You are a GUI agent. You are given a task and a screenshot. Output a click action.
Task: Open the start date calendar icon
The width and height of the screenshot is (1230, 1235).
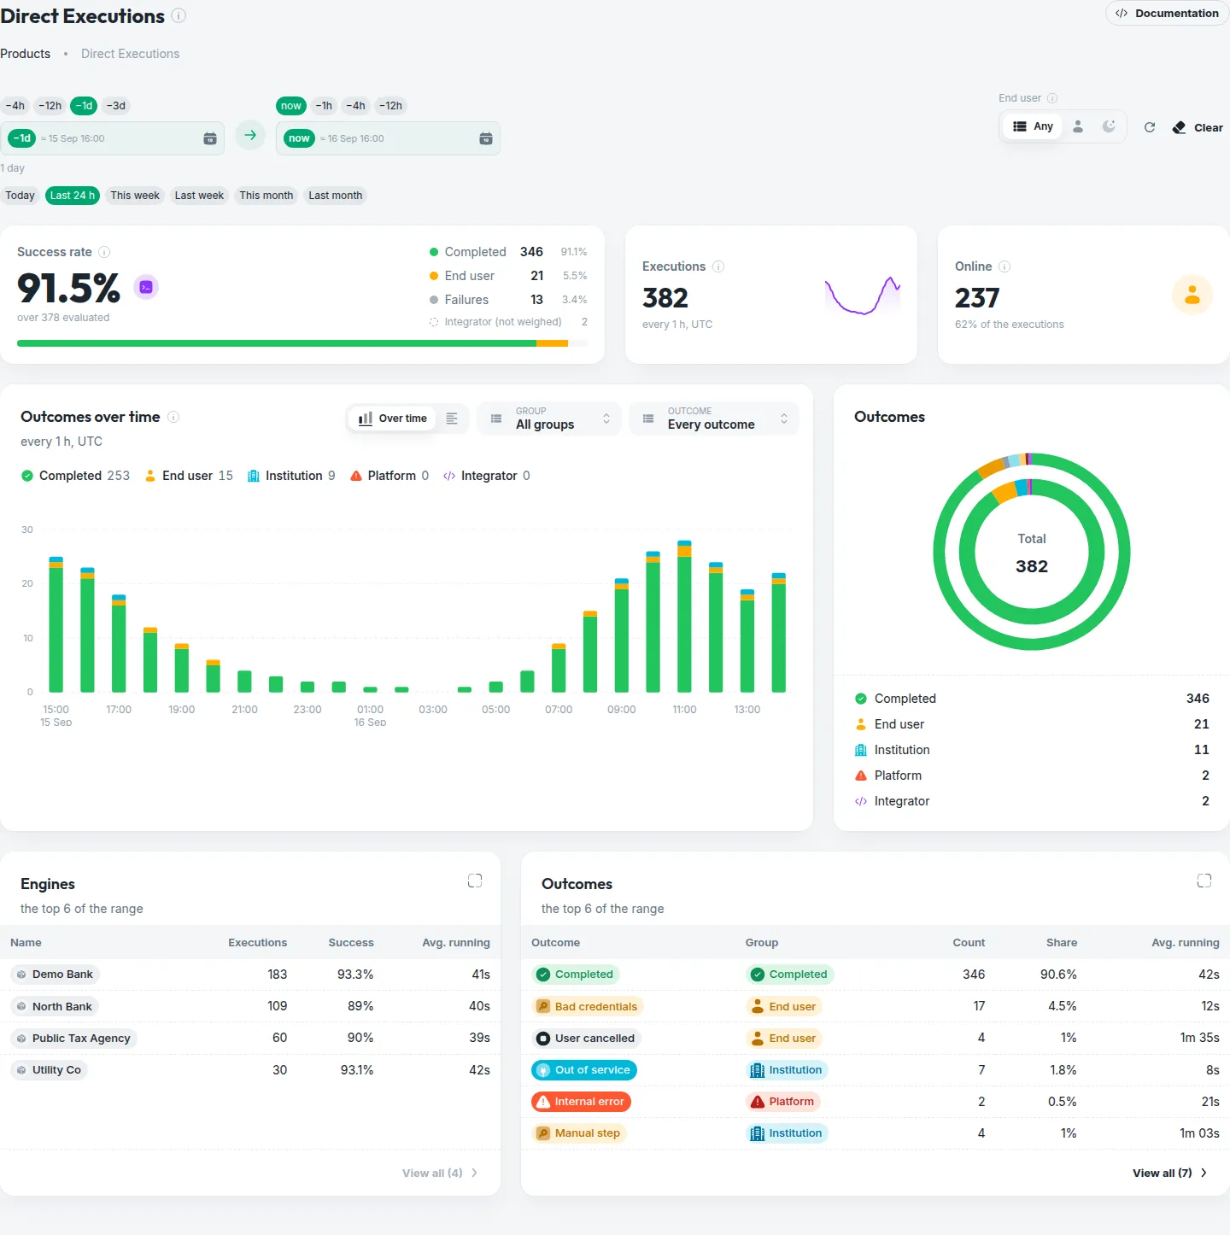coord(210,138)
